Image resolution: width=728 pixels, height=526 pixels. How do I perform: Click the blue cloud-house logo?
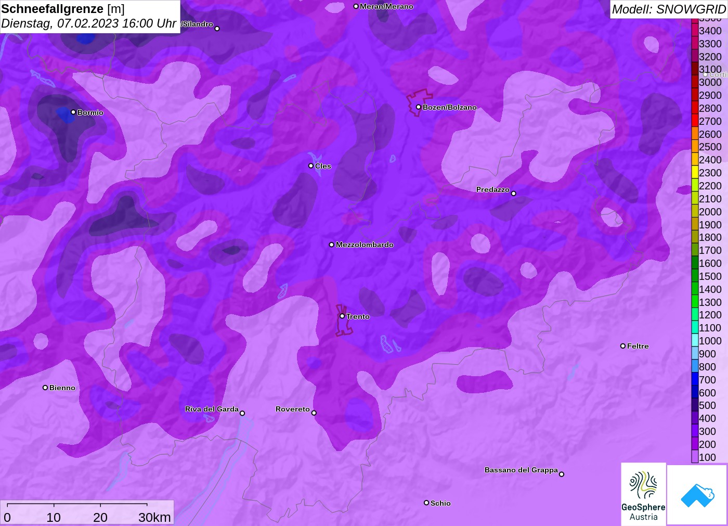pos(697,495)
